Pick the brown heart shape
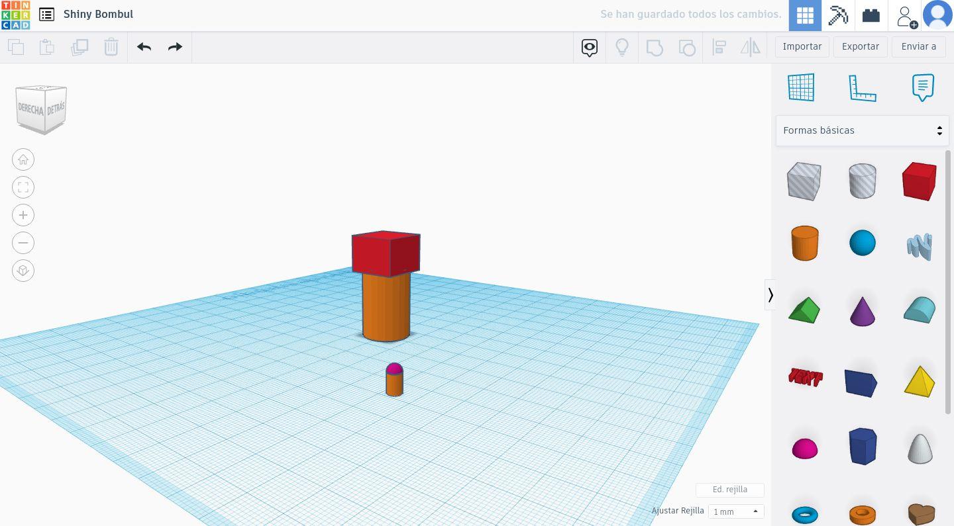This screenshot has height=526, width=954. click(x=920, y=514)
